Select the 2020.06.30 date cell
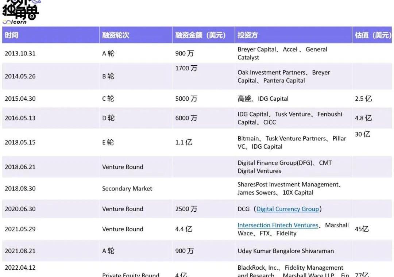 20,209
